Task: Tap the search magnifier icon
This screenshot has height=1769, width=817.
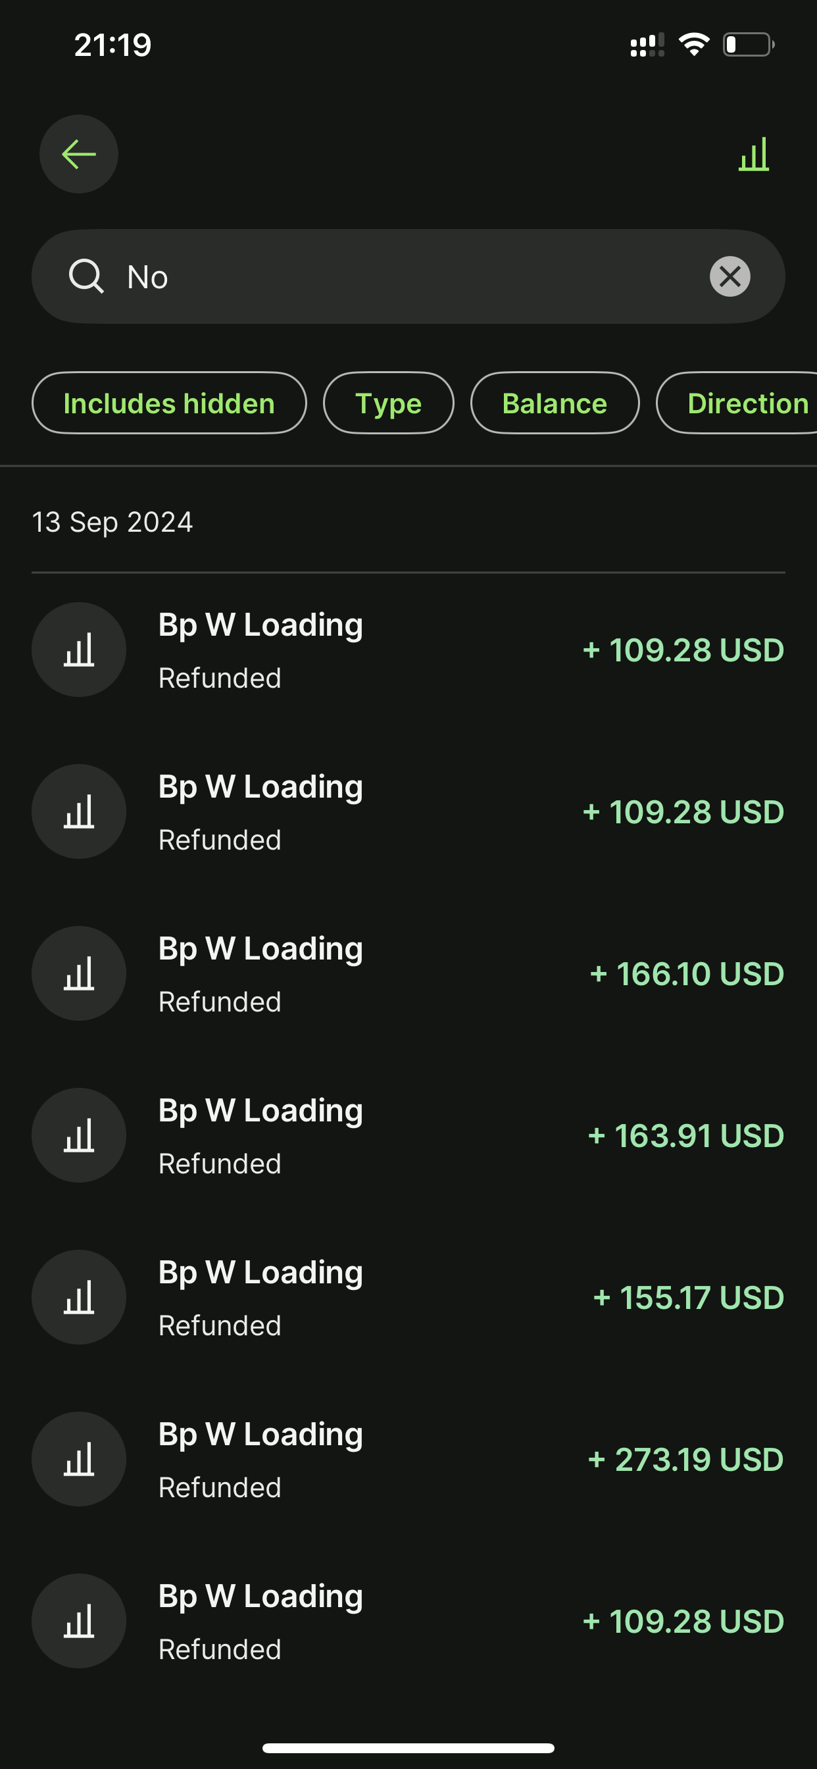Action: click(86, 277)
